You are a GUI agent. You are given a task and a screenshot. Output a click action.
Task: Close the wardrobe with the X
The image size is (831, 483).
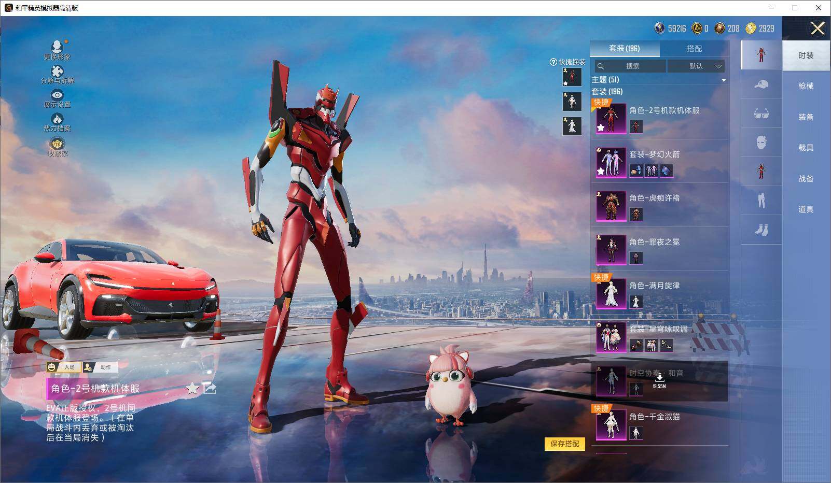[818, 28]
